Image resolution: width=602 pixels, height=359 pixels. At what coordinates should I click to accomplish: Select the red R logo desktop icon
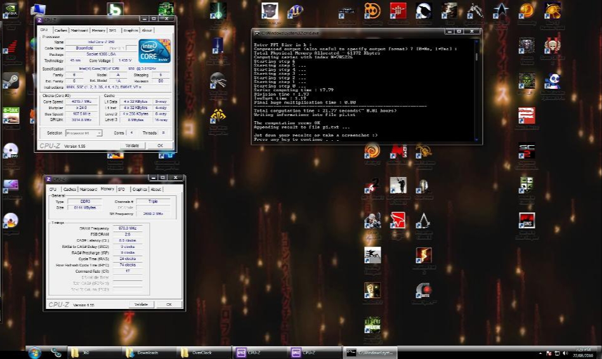point(527,115)
